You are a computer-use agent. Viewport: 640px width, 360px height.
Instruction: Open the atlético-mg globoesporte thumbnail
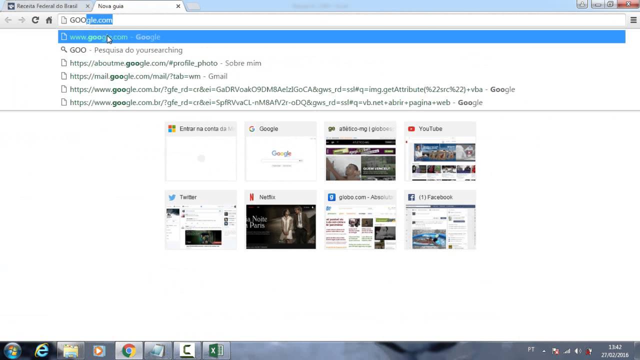[x=360, y=151]
